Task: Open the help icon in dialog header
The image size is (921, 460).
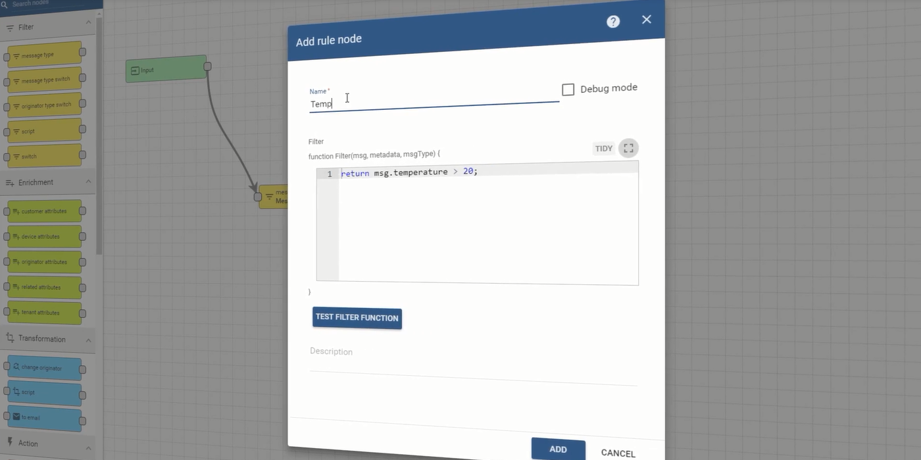Action: tap(613, 21)
